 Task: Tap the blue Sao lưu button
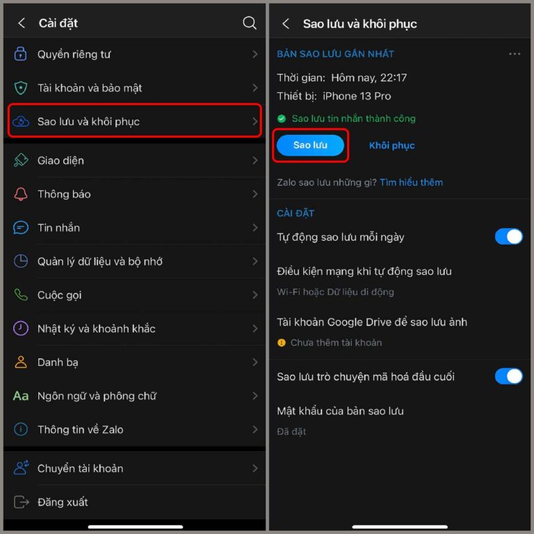point(310,145)
